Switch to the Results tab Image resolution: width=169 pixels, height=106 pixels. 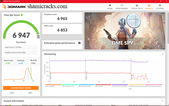149,7
